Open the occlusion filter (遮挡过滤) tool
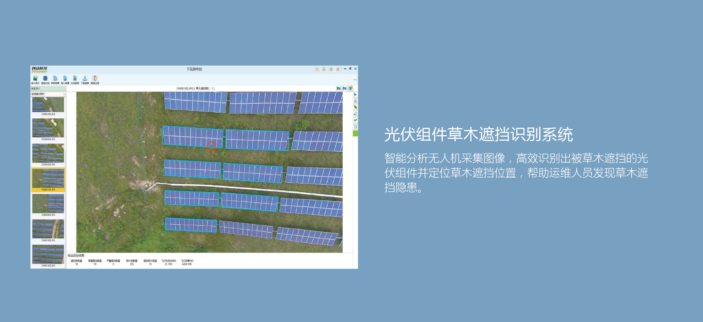Image resolution: width=703 pixels, height=322 pixels. click(94, 79)
